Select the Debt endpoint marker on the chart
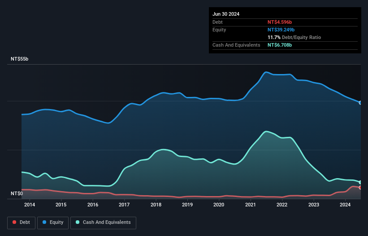This screenshot has width=368, height=236. click(360, 188)
